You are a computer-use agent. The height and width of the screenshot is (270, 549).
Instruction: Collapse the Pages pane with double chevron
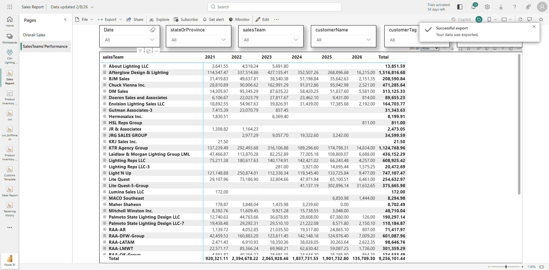(65, 19)
